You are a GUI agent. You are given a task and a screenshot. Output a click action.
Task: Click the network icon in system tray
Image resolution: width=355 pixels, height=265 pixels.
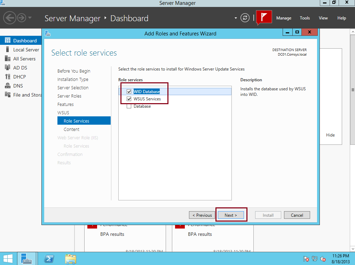(x=315, y=259)
